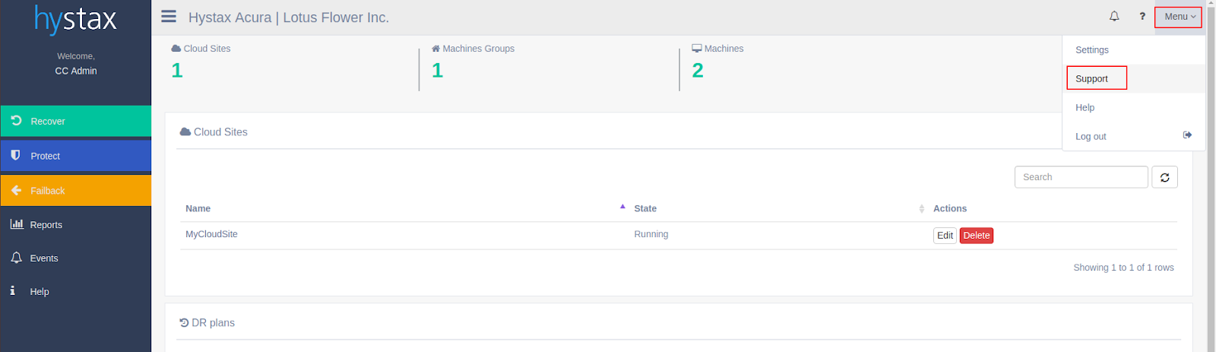Image resolution: width=1216 pixels, height=352 pixels.
Task: Click the Actions column header
Action: [x=950, y=208]
